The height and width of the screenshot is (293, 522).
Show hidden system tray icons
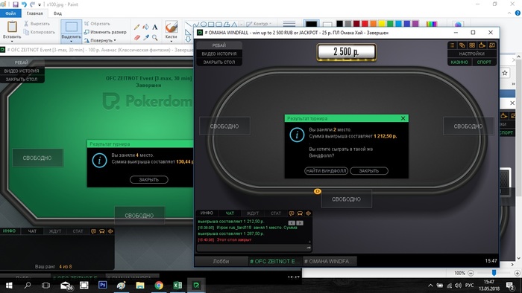click(430, 285)
